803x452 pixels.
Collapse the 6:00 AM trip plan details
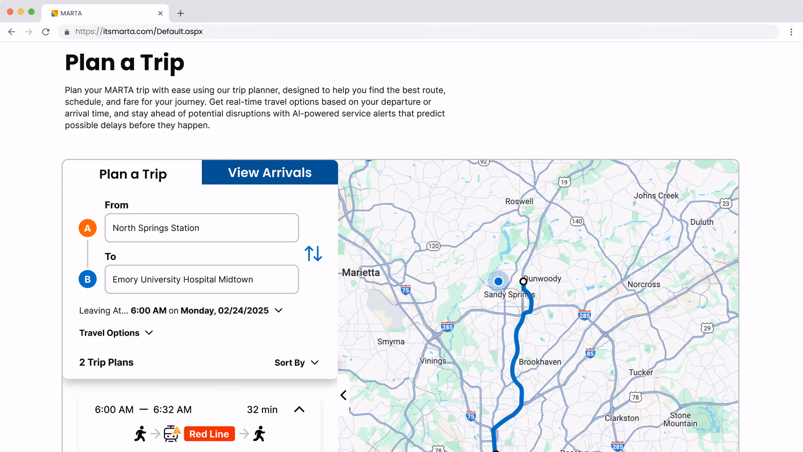coord(299,410)
